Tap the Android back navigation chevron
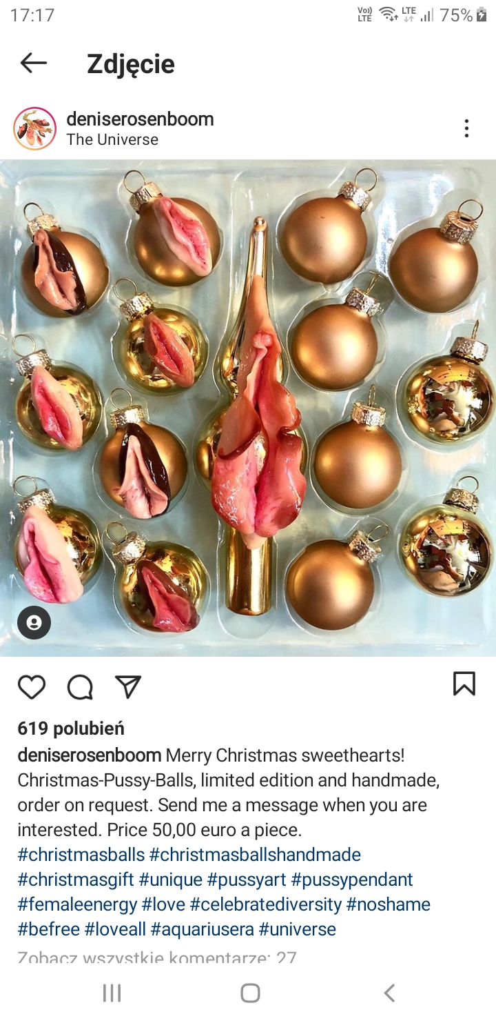The image size is (496, 1021). (389, 993)
